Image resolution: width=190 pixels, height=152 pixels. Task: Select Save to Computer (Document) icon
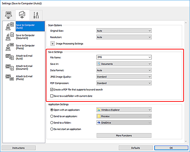(10, 37)
